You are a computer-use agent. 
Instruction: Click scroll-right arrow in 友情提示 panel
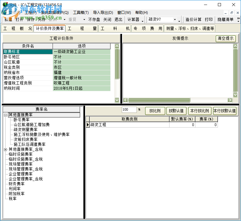point(230,100)
